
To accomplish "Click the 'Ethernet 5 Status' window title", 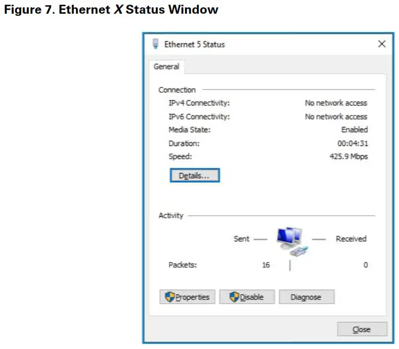I will pos(194,44).
